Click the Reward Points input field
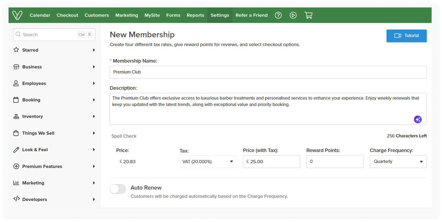This screenshot has width=442, height=222. click(335, 161)
